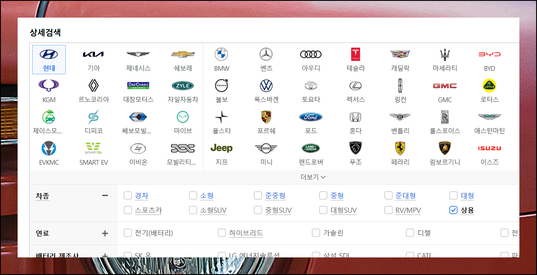Click the 연료 section label
Viewport: 537px width, 275px height.
(x=43, y=233)
